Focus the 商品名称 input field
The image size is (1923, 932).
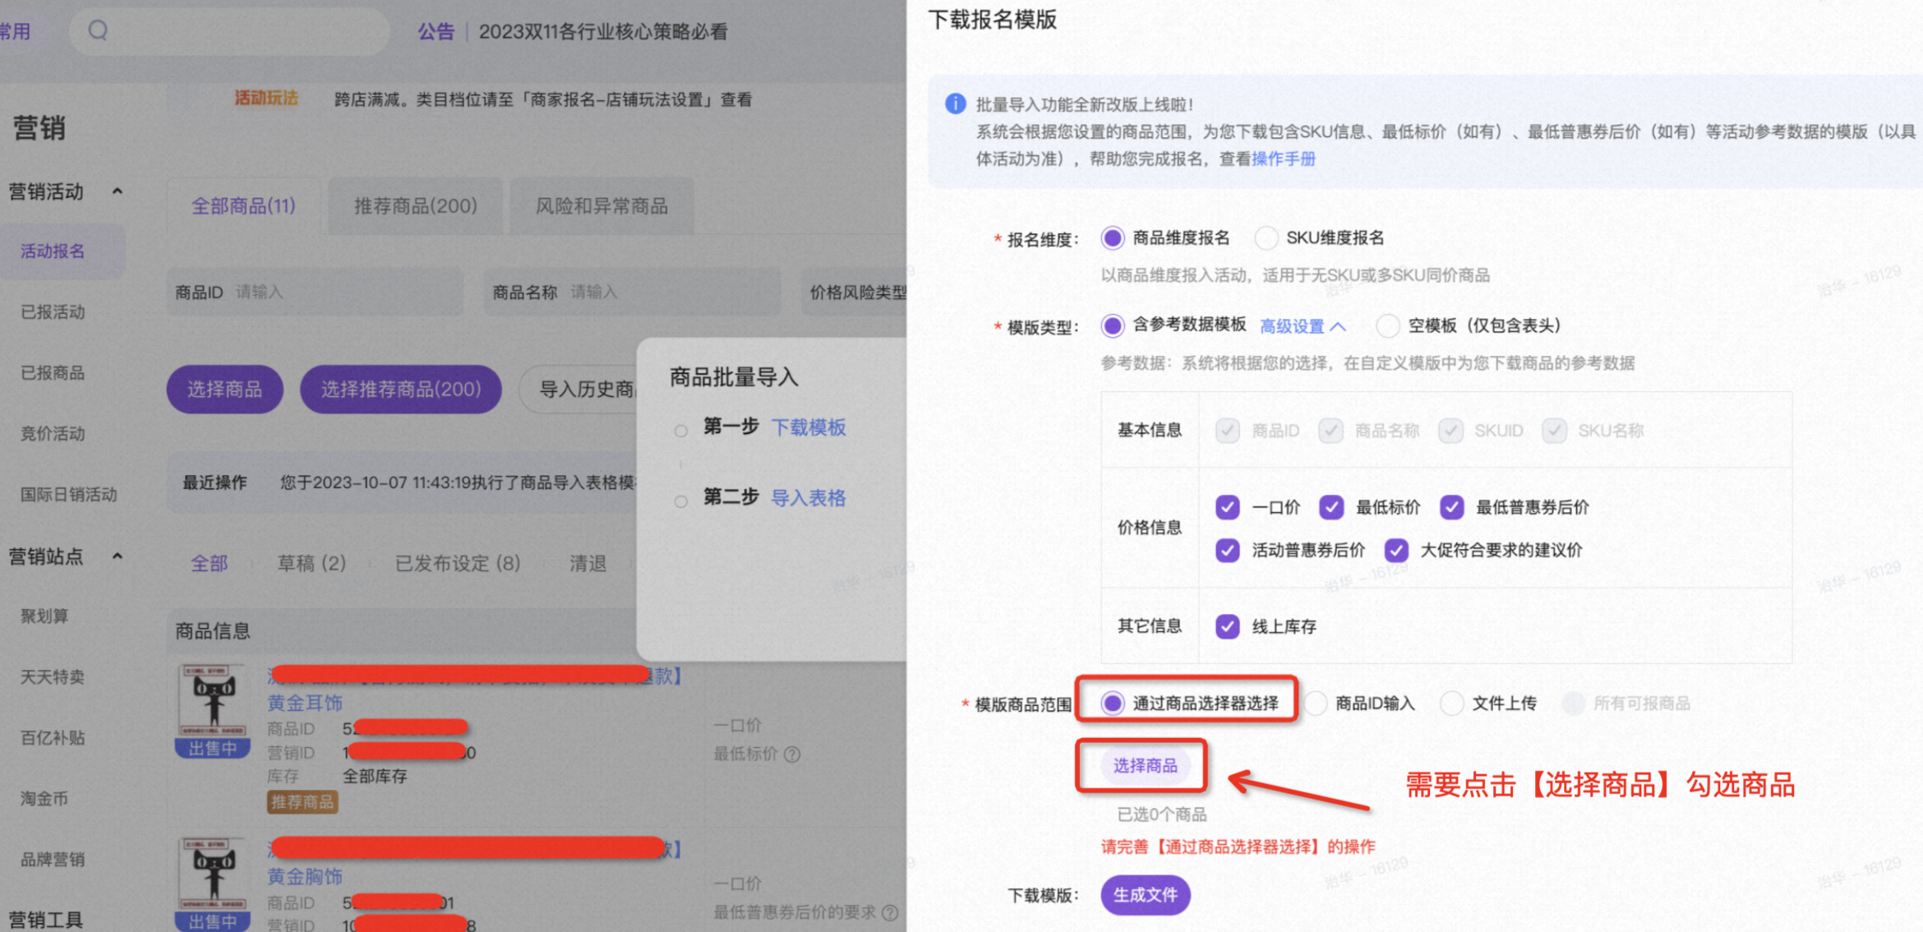point(632,292)
